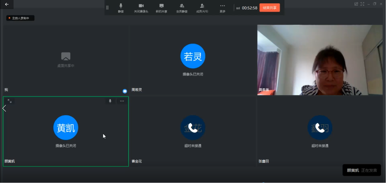Open the three-dot menu on 顾黄凯's tile
Screen dimensions: 386x183
(122, 101)
